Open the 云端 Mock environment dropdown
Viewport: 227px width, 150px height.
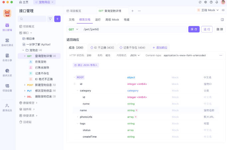[208, 10]
